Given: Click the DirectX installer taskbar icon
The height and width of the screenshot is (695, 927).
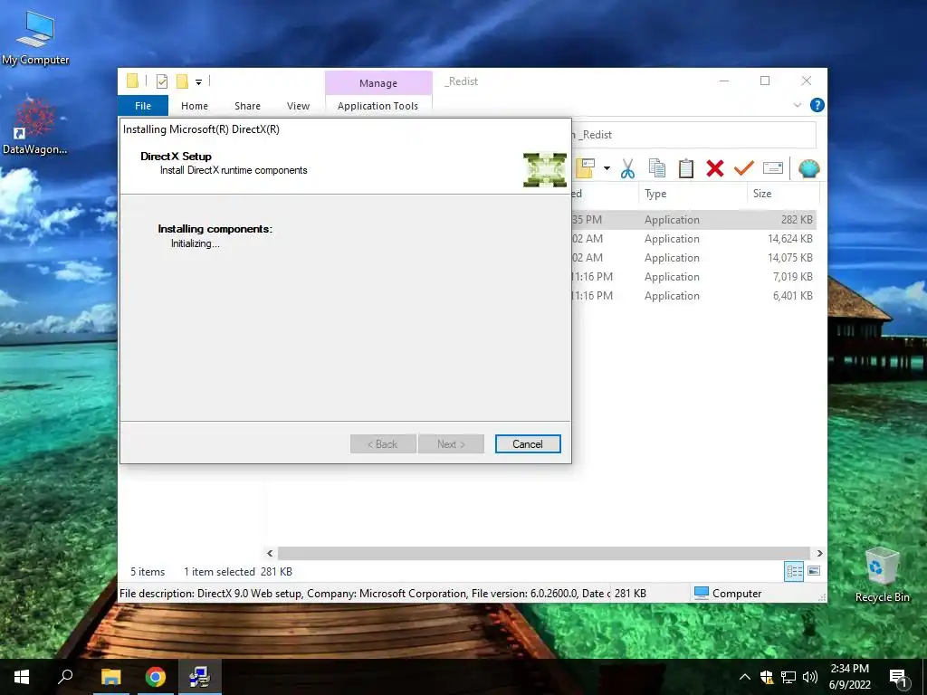Looking at the screenshot, I should [200, 677].
